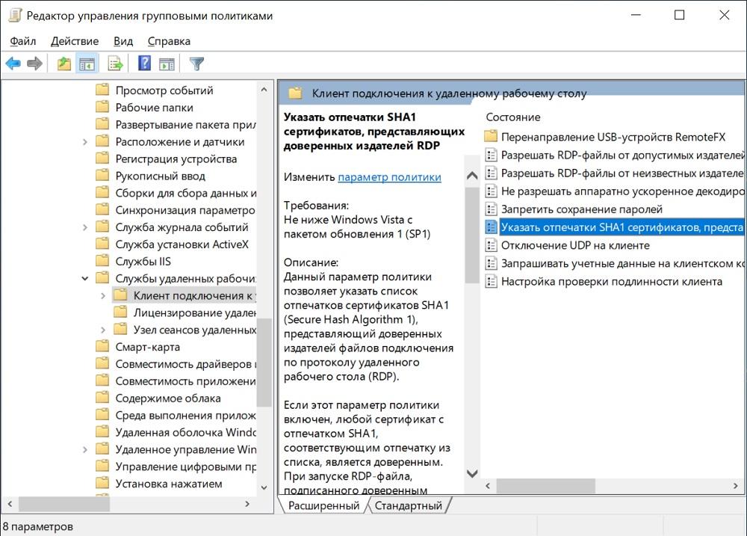Click the policy icon for Отключение UDP на клиенте
This screenshot has width=747, height=536.
tap(491, 245)
